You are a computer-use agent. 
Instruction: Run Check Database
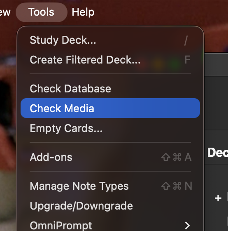[110, 89]
